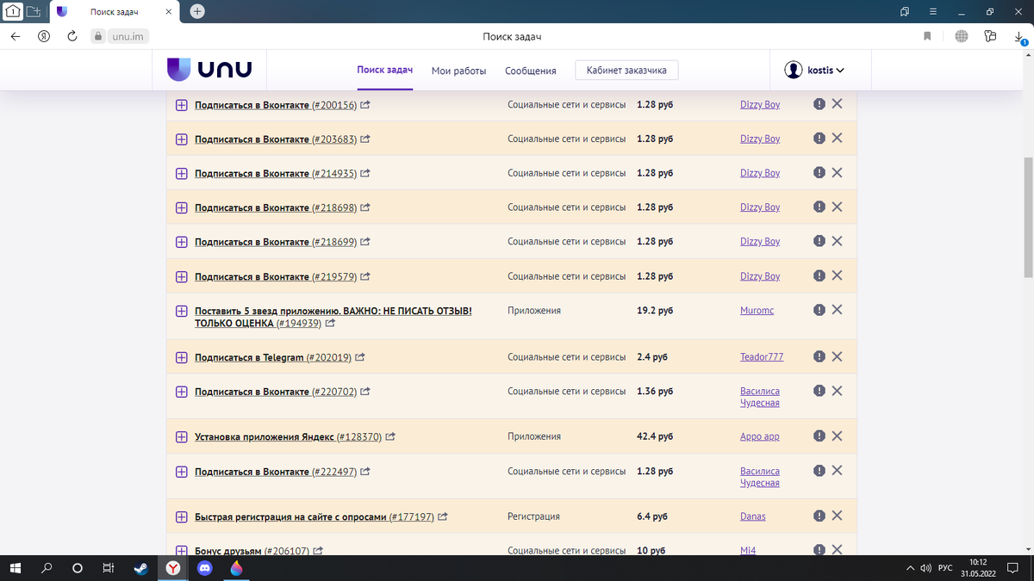This screenshot has height=581, width=1034.
Task: Go back with browser arrow
Action: click(15, 36)
